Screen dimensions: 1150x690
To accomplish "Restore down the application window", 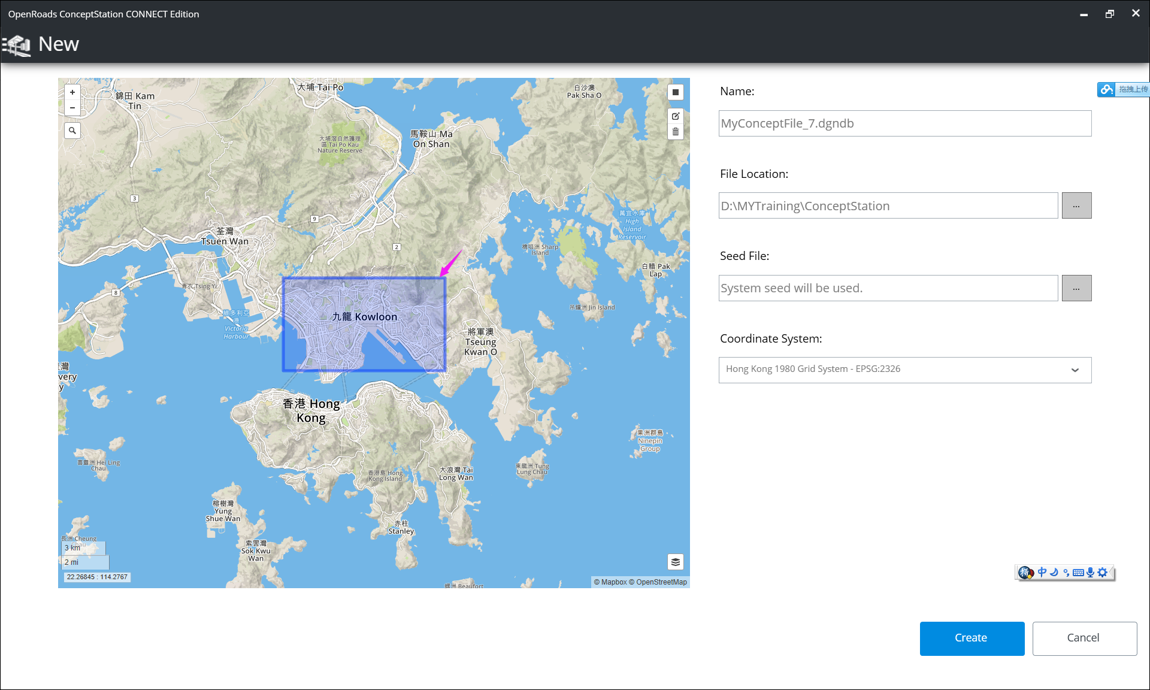I will (1110, 14).
